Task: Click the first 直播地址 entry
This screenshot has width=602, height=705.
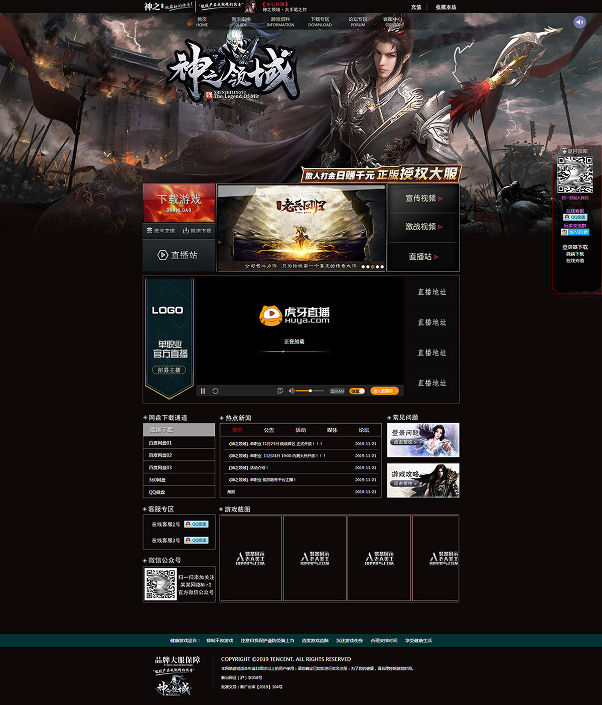Action: (431, 292)
